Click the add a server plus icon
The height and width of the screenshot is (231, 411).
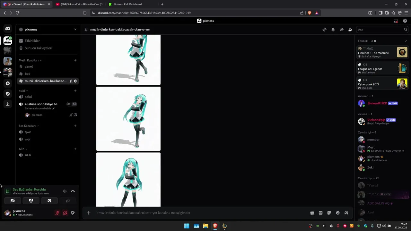pyautogui.click(x=8, y=83)
